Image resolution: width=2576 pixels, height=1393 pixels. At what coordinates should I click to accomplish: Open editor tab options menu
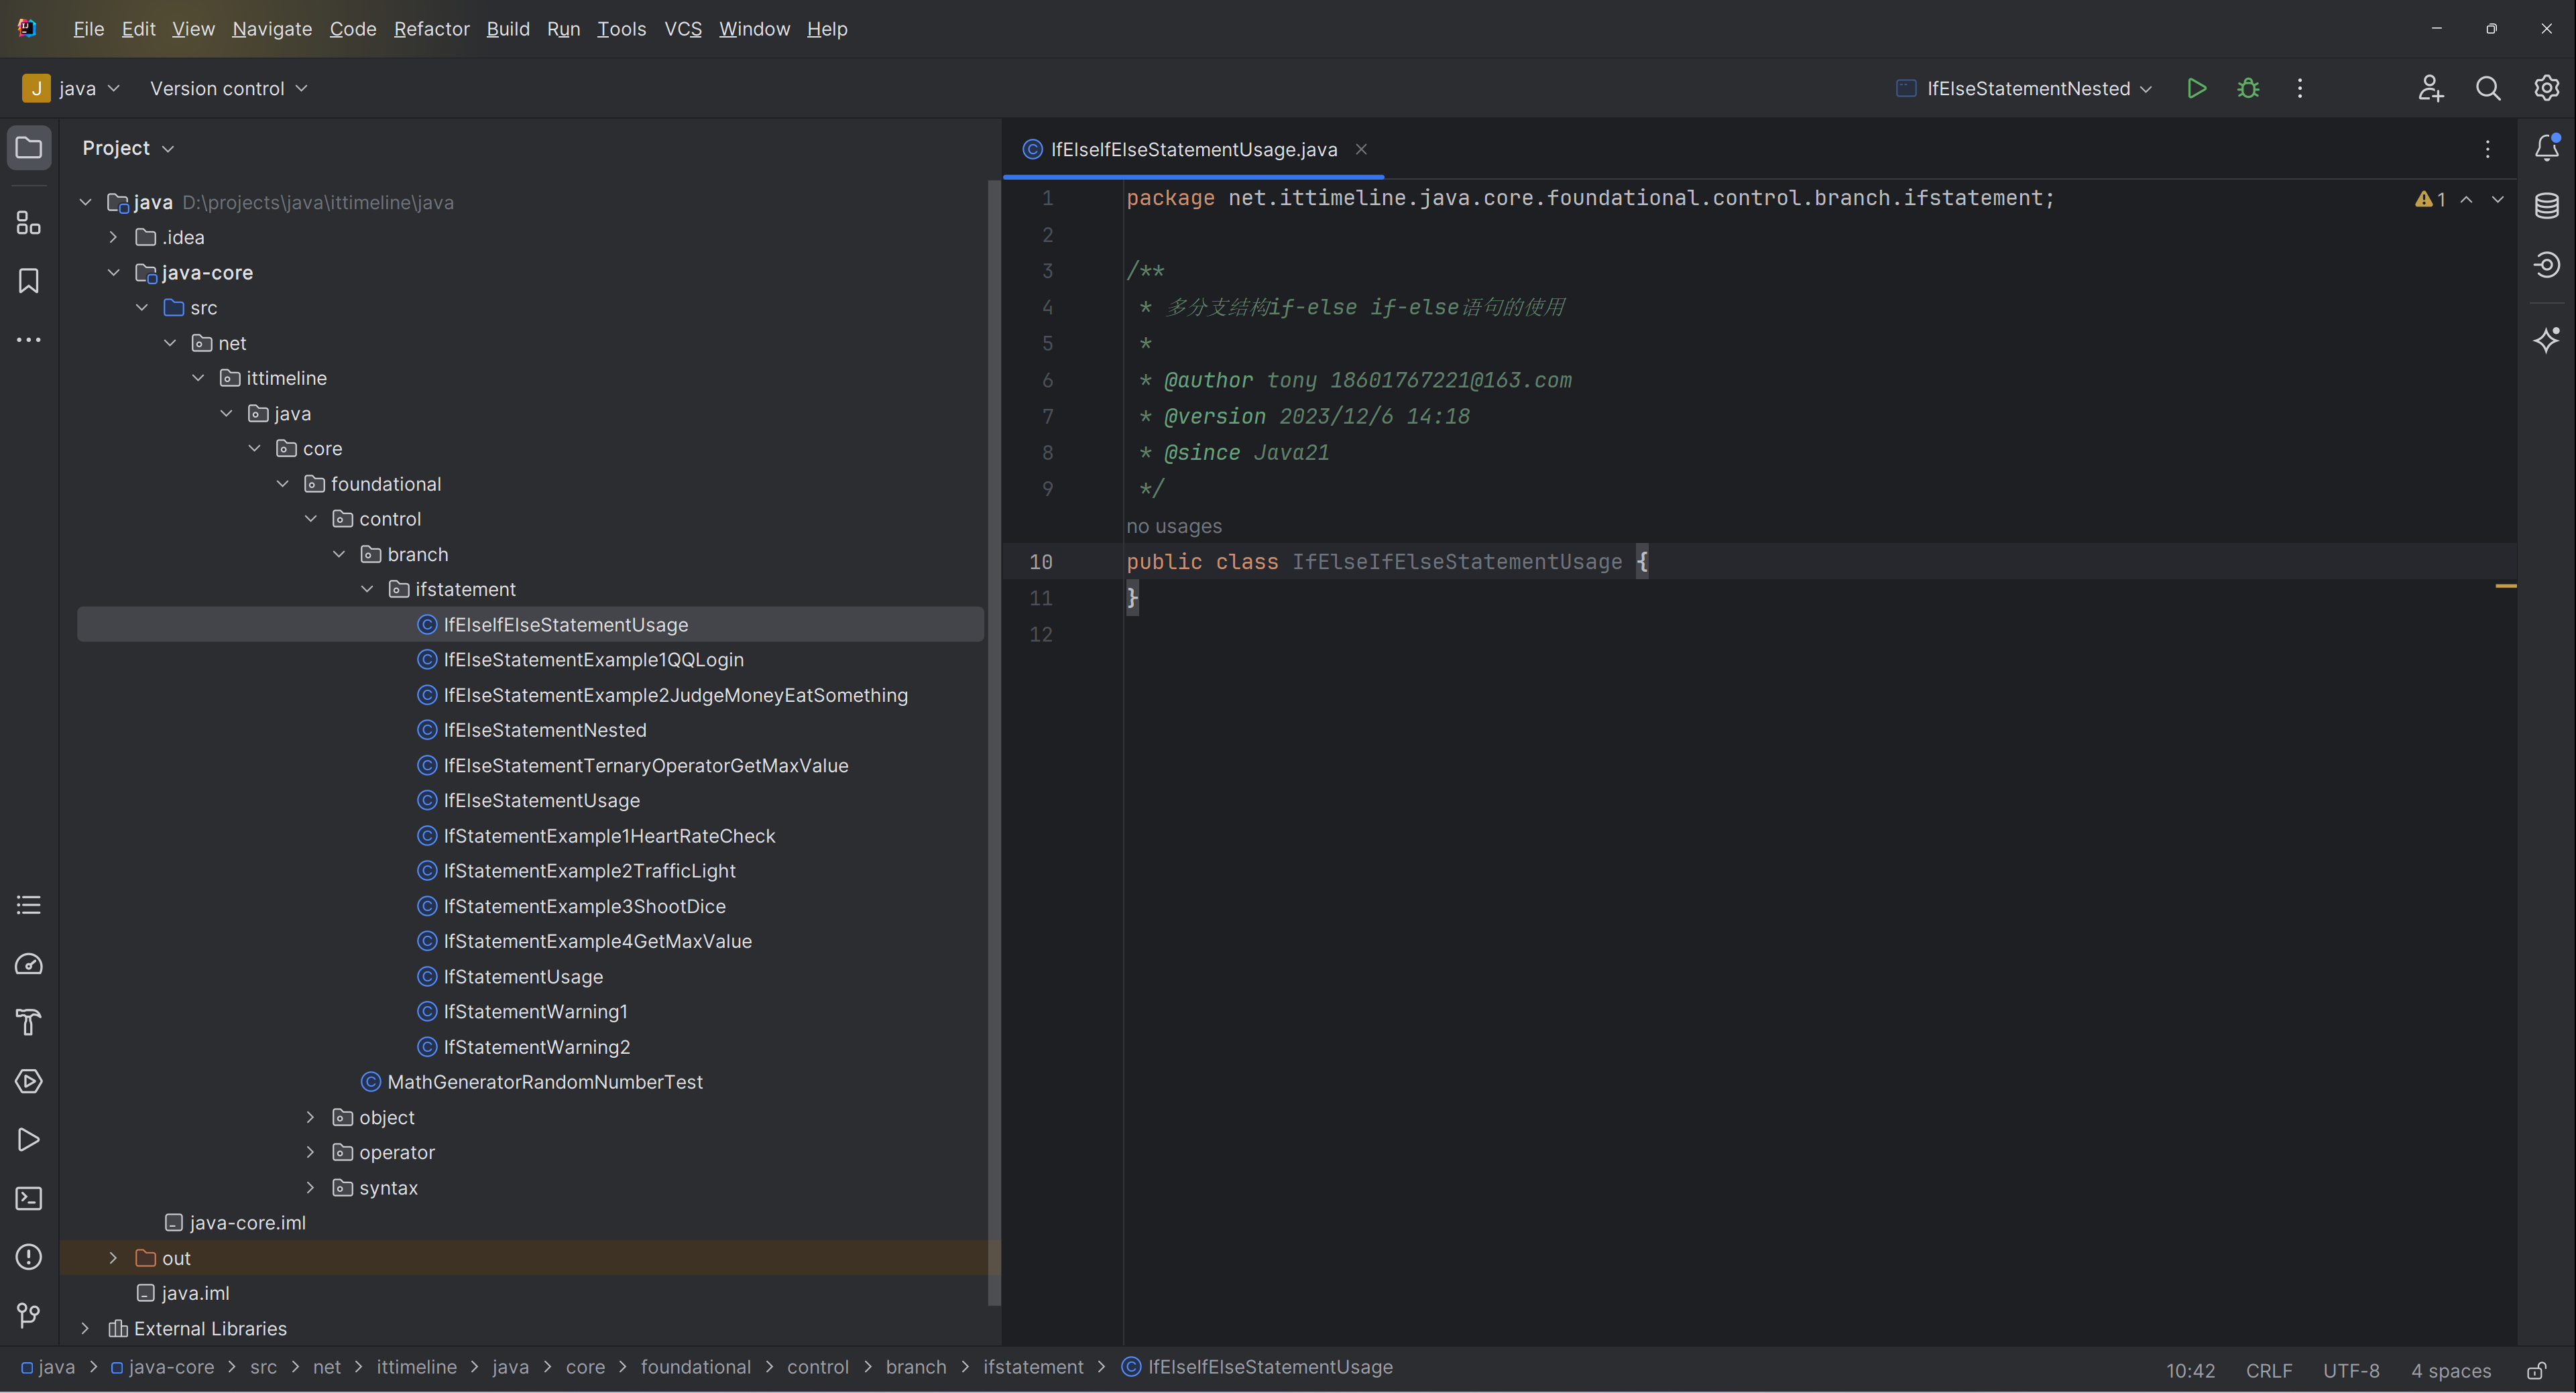tap(2488, 149)
